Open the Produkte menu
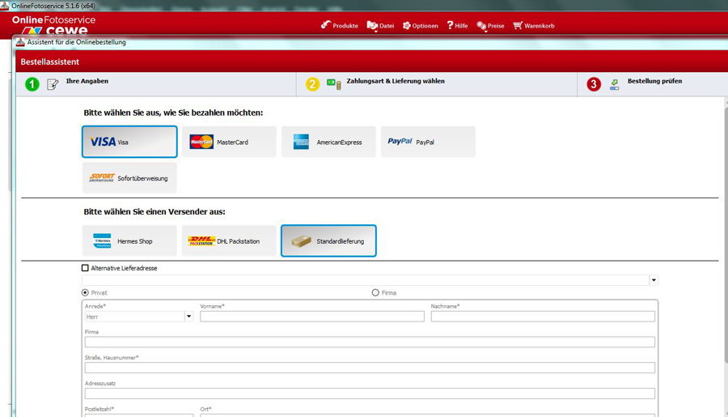This screenshot has width=728, height=417. (x=340, y=26)
